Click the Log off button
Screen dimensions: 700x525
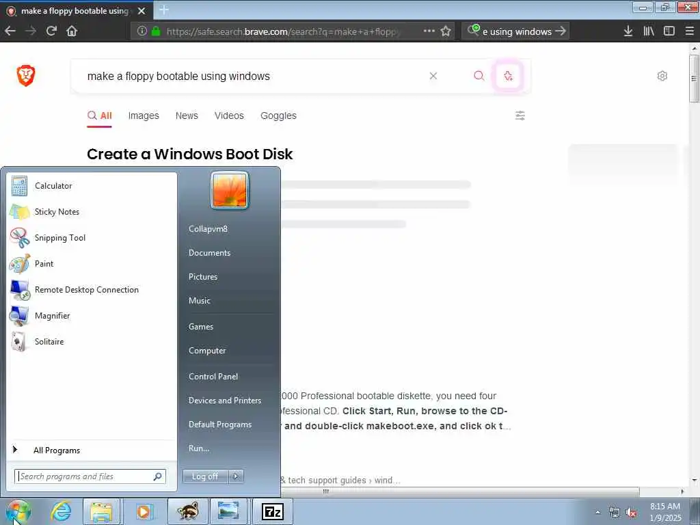coord(205,476)
